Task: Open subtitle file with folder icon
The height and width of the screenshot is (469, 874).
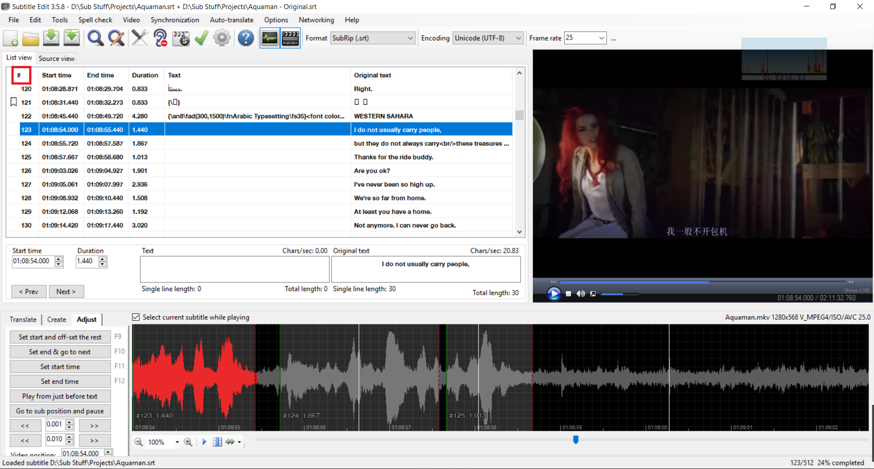Action: (31, 38)
